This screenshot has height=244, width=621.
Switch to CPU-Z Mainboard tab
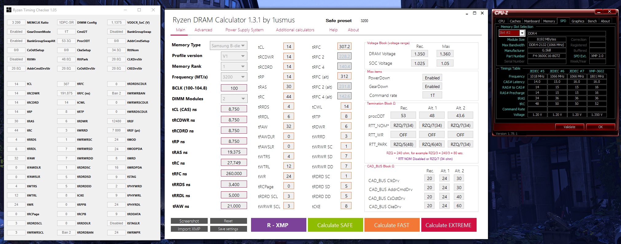coord(532,21)
